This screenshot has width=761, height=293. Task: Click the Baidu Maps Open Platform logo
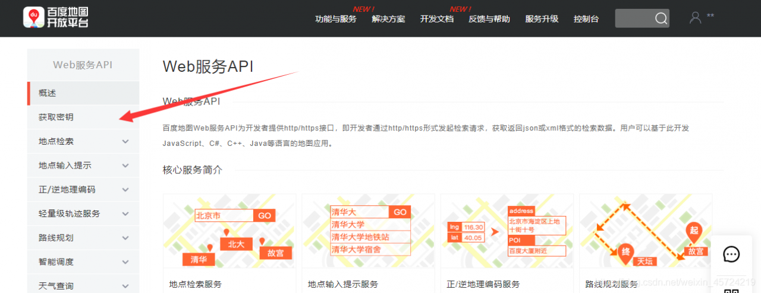click(56, 18)
